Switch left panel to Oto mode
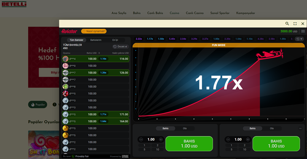 185,129
